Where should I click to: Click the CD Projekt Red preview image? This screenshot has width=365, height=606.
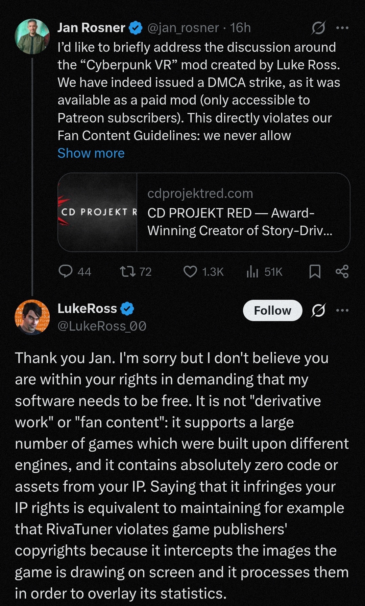[x=97, y=212]
